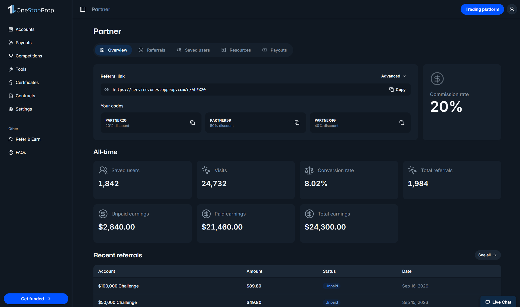Click the Get funded button
This screenshot has height=307, width=520.
[x=36, y=299]
